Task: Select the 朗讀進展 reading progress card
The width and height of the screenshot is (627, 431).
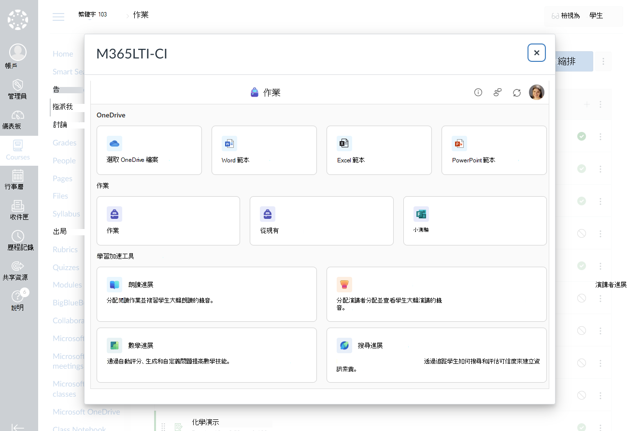Action: (207, 294)
